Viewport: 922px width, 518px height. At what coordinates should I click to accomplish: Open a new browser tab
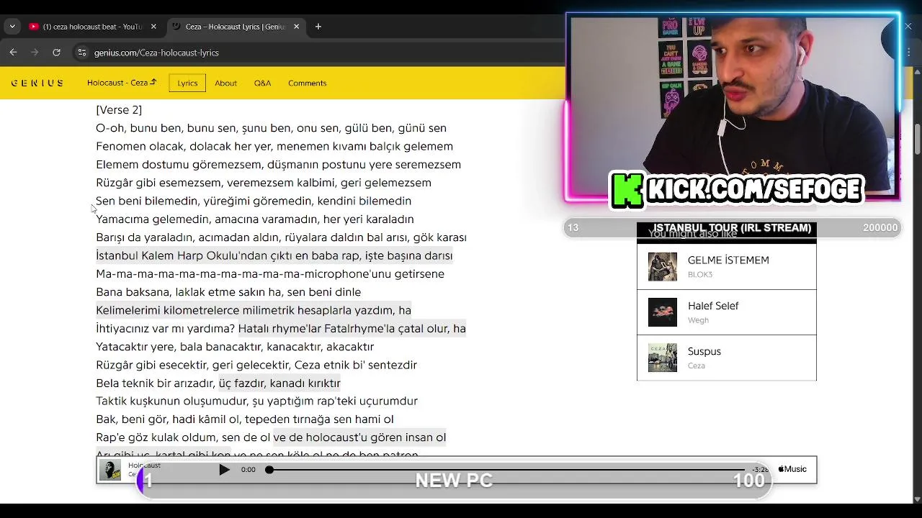(x=318, y=27)
